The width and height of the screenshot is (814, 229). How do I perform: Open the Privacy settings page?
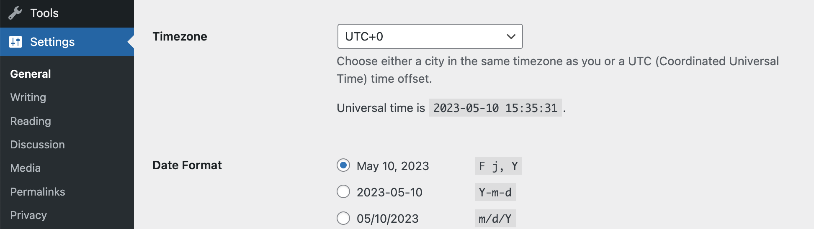[28, 215]
